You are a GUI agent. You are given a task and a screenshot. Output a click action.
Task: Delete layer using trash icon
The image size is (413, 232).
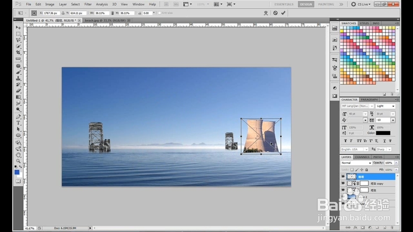click(392, 227)
